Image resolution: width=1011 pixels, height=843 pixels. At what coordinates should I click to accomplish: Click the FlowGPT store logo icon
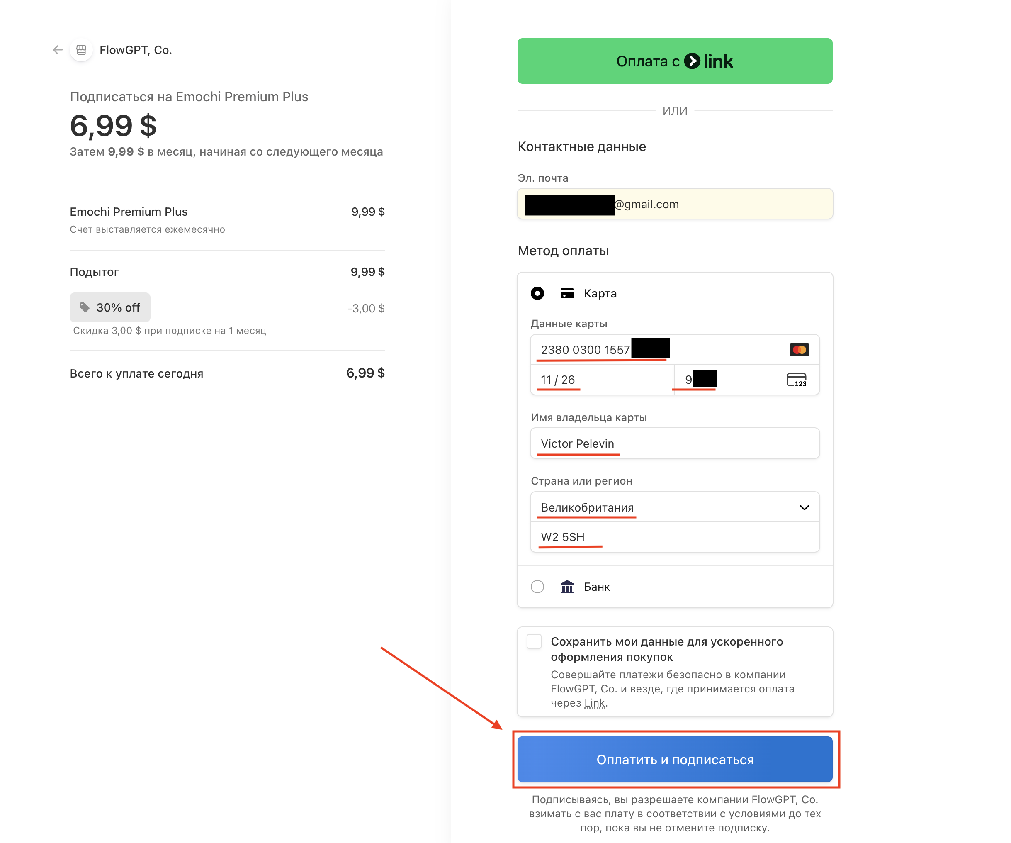tap(81, 50)
